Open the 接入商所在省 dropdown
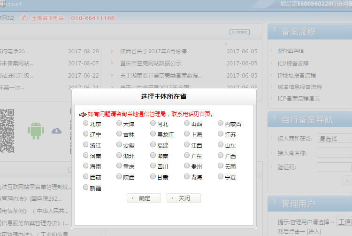 [x=334, y=139]
